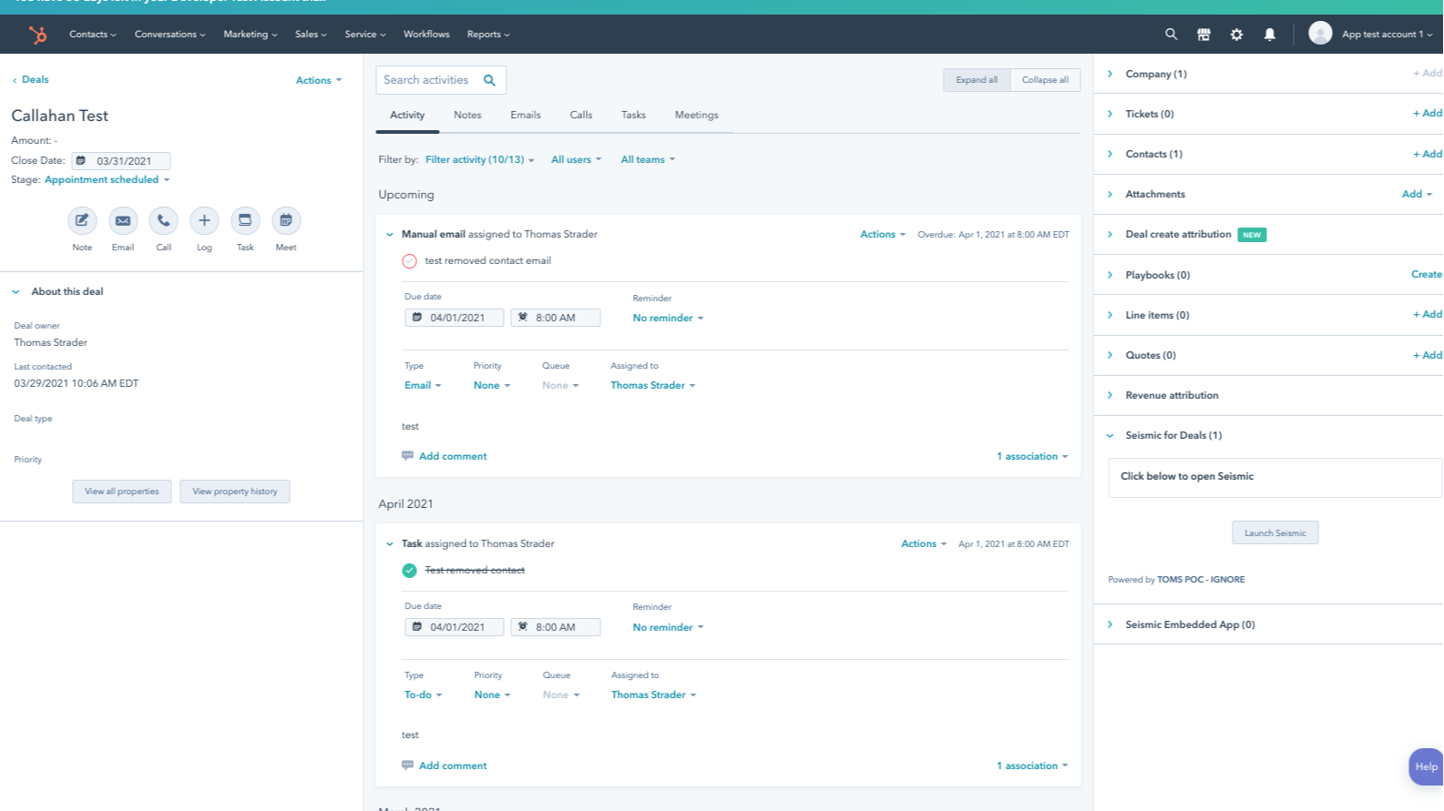Click the Note icon button

click(82, 220)
